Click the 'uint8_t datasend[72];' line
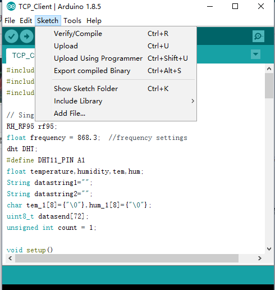This screenshot has width=275, height=290. (48, 216)
